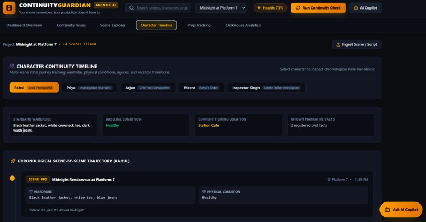
Task: Click the Midnight Rendezvous at Platform 7 title
Action: pos(84,180)
